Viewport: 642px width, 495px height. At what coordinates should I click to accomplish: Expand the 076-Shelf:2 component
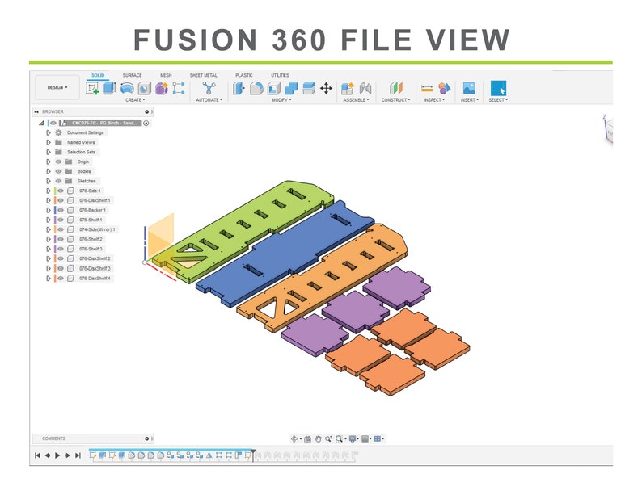tap(49, 240)
